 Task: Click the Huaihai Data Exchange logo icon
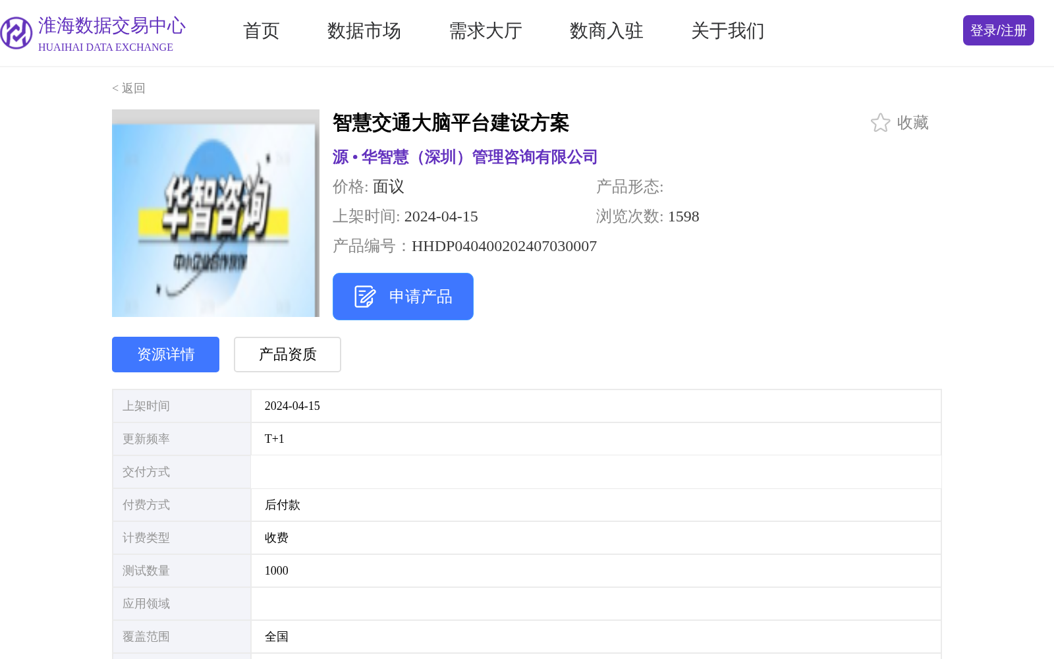[16, 32]
